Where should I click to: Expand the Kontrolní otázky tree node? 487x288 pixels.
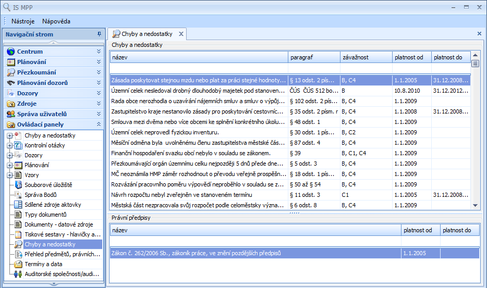(9, 145)
